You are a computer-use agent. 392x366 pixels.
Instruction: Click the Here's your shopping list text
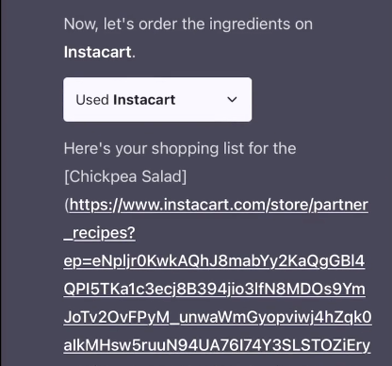[x=180, y=148]
